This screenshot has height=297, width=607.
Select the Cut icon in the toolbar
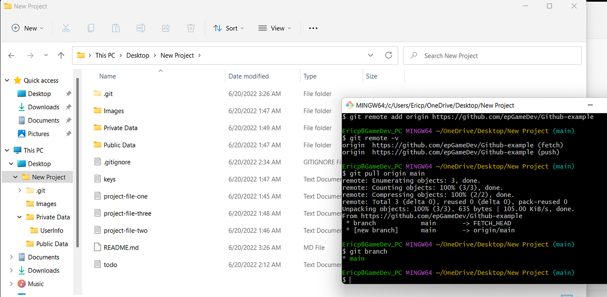[66, 28]
